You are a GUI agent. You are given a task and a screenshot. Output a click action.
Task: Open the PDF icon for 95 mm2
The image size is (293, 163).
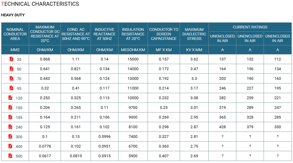(12, 88)
